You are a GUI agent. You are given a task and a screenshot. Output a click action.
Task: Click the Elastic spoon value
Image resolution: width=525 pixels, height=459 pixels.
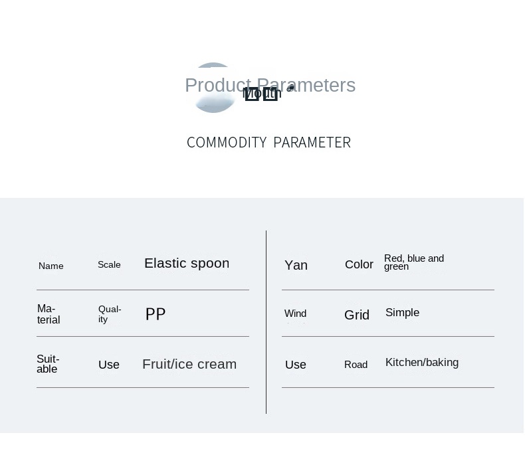[x=187, y=263]
